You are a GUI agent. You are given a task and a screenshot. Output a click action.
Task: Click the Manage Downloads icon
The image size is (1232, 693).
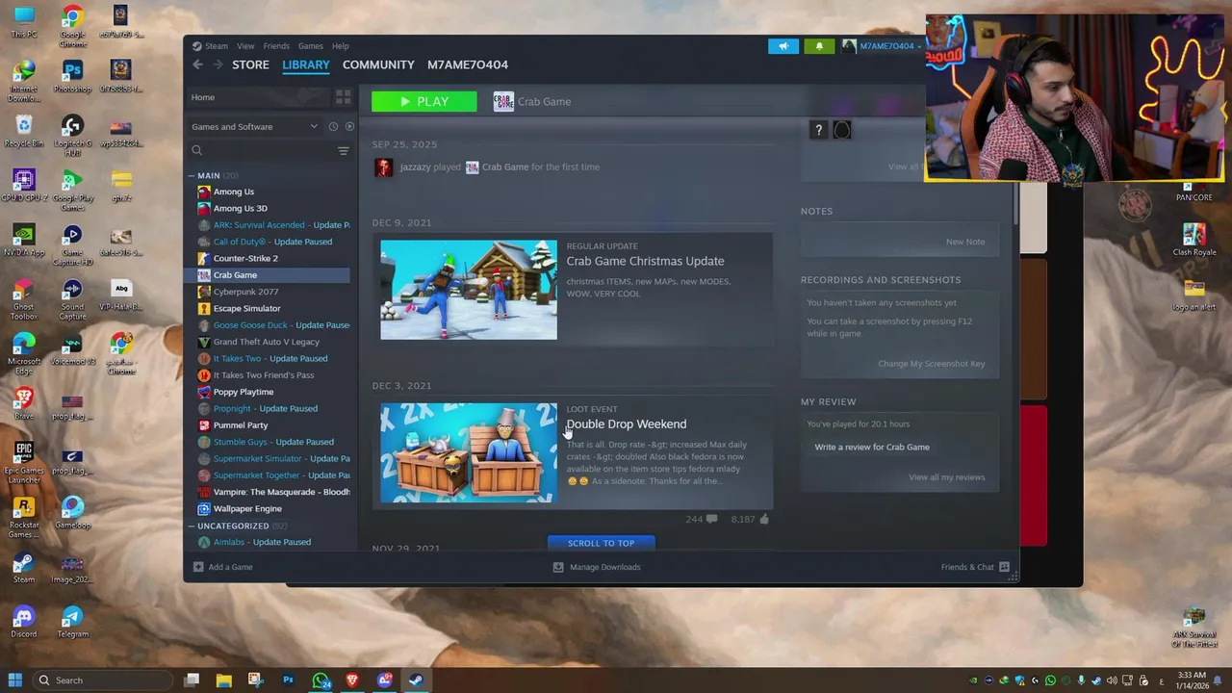tap(558, 567)
